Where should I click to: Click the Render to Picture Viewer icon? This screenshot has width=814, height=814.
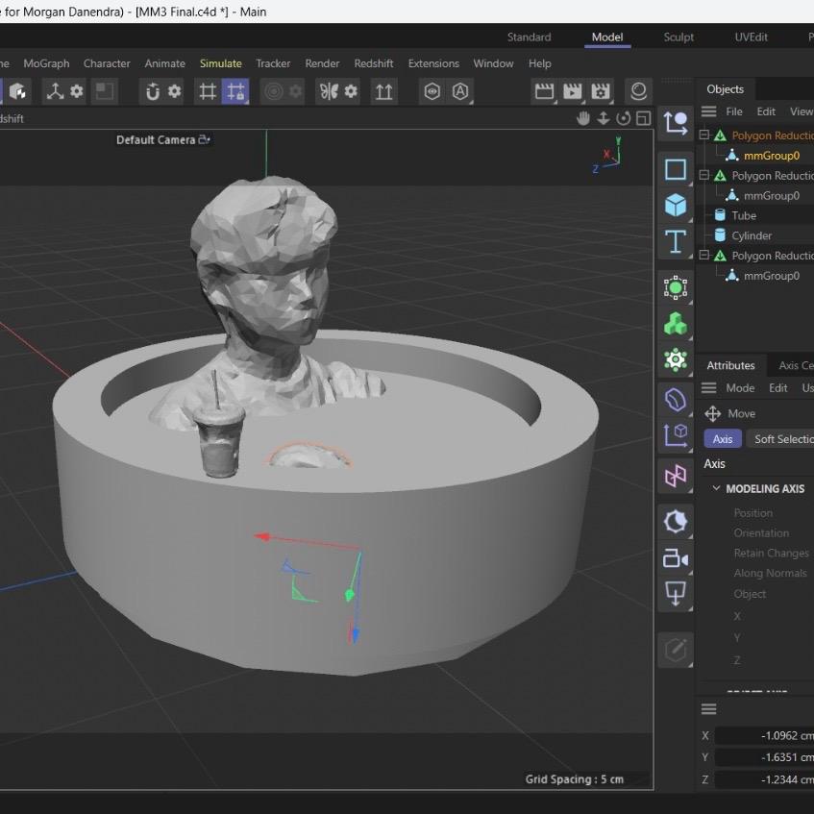[x=571, y=90]
